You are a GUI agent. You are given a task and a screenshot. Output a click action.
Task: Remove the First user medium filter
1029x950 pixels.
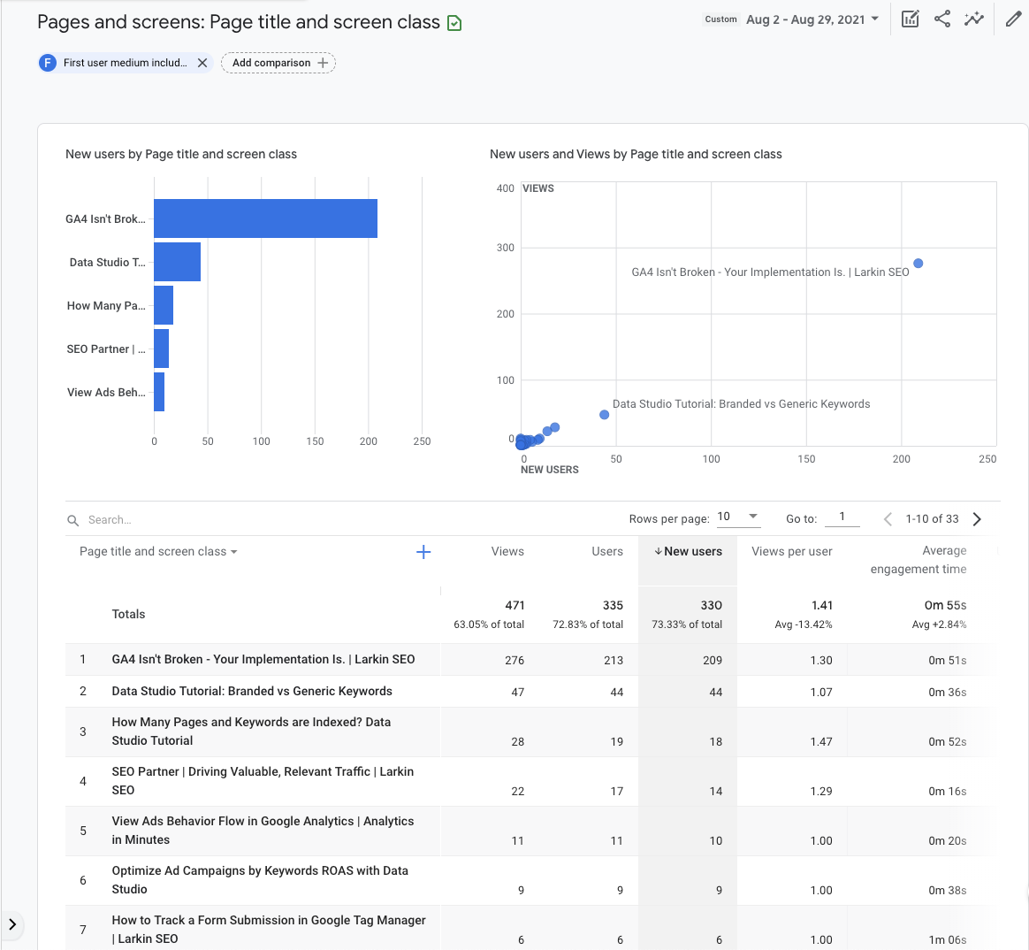coord(202,63)
